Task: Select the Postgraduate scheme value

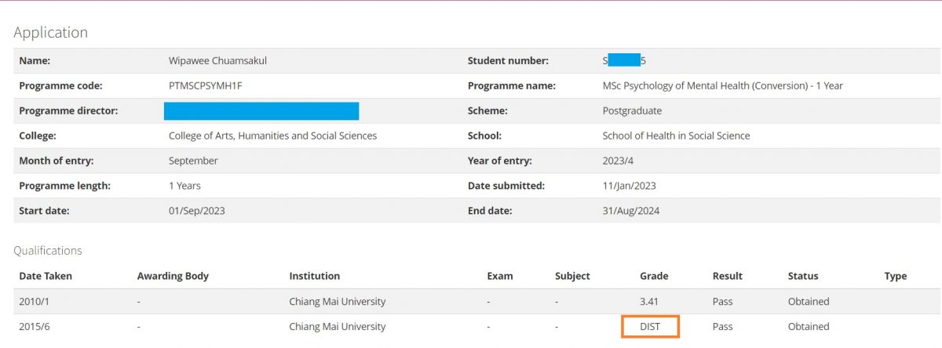Action: pyautogui.click(x=632, y=111)
